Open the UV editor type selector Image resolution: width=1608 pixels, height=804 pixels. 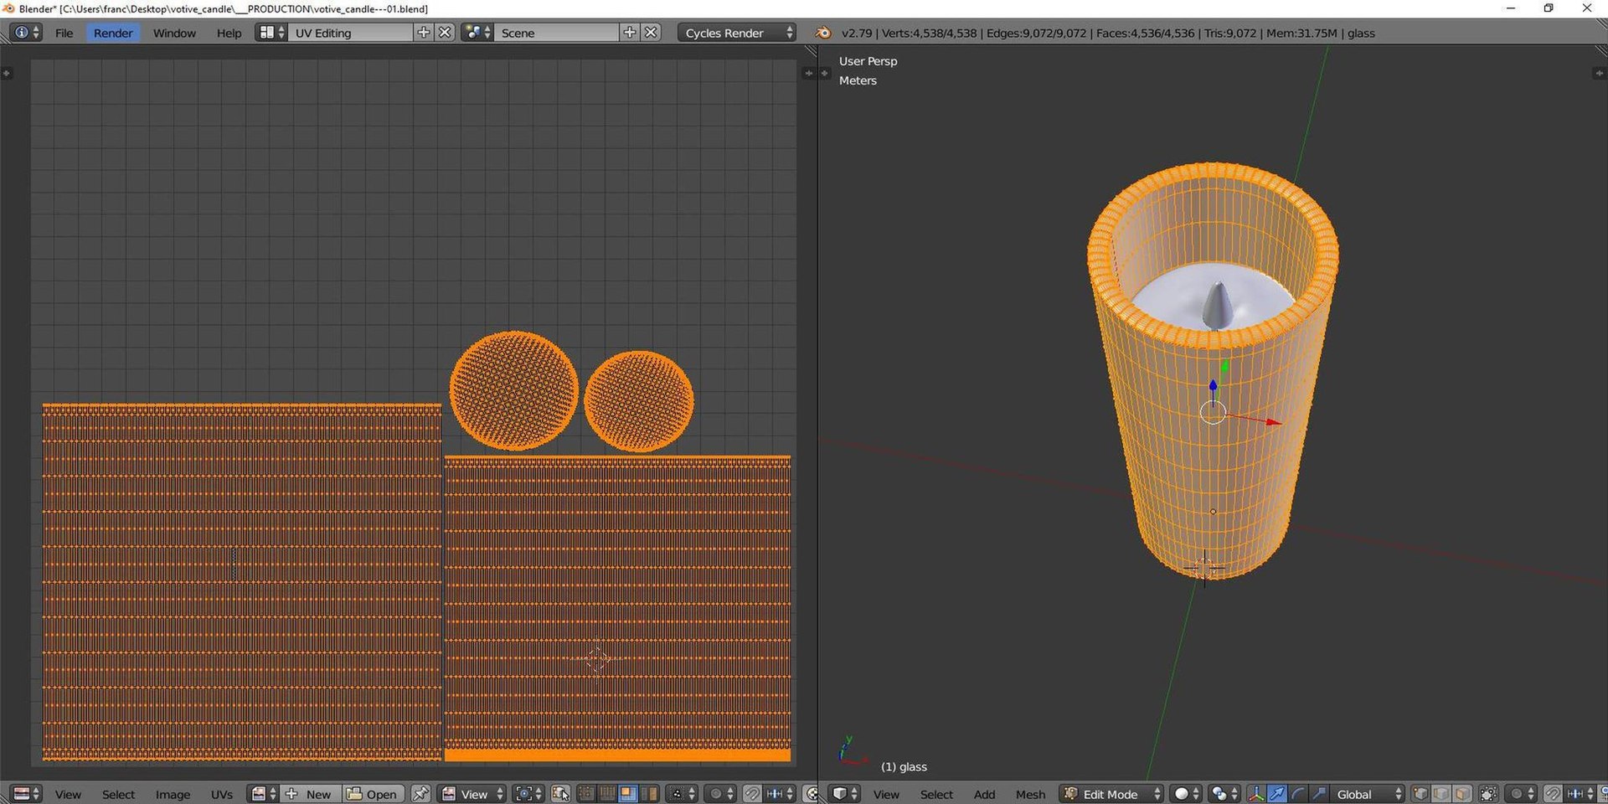(26, 794)
